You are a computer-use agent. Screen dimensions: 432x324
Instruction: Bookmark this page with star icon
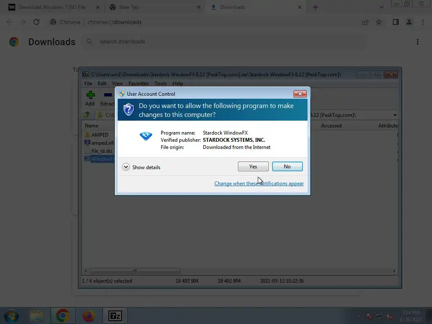click(378, 22)
